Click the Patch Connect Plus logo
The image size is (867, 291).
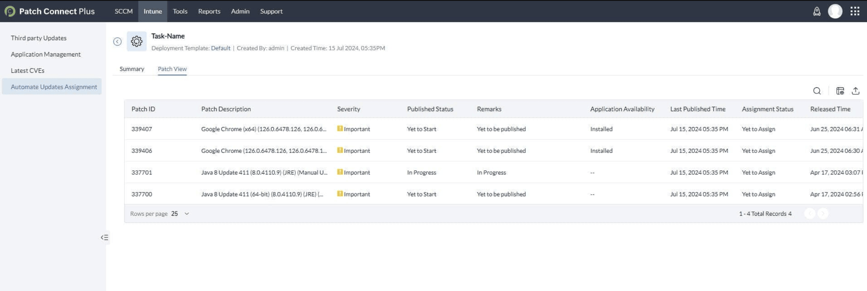coord(10,11)
